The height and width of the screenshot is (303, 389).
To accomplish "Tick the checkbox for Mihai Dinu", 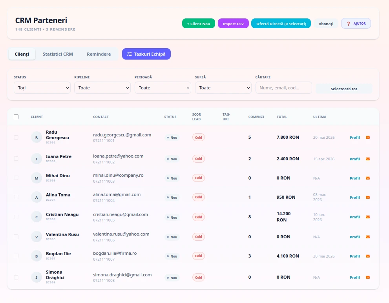I will [x=16, y=178].
